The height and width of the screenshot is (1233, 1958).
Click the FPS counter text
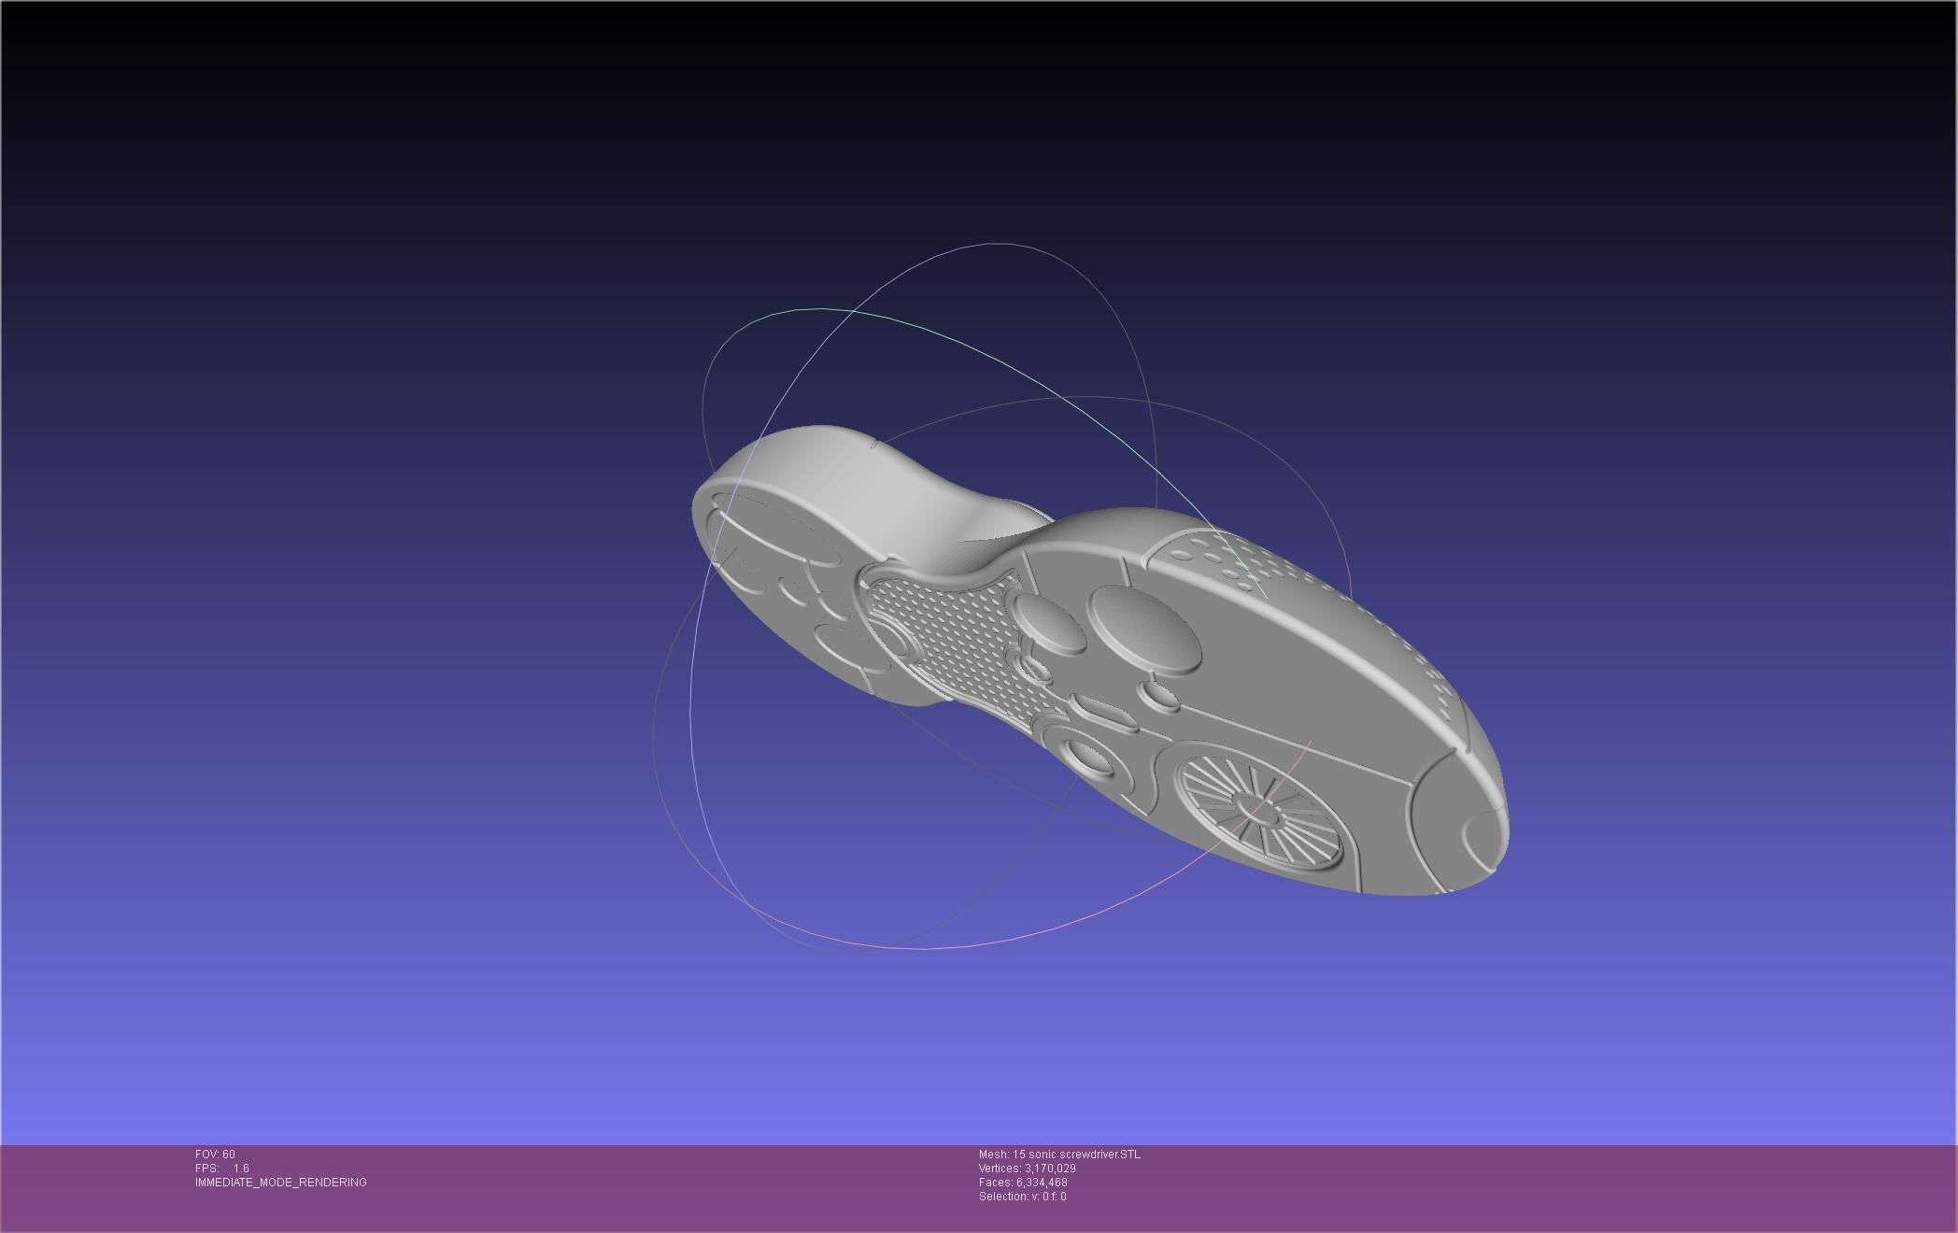(x=222, y=1169)
